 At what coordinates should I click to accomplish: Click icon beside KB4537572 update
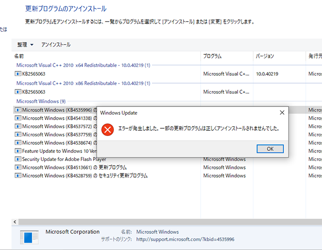tap(18, 126)
